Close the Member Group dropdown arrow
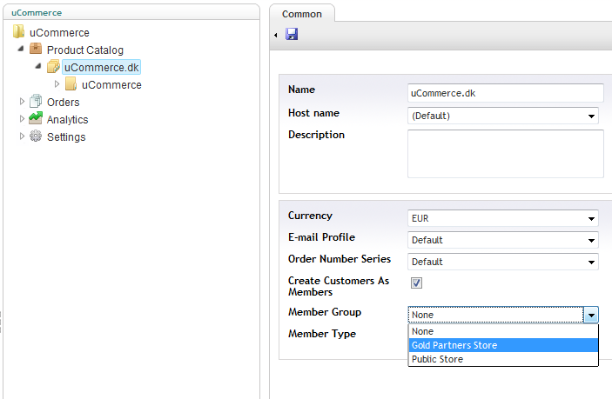The height and width of the screenshot is (399, 612). [x=591, y=315]
